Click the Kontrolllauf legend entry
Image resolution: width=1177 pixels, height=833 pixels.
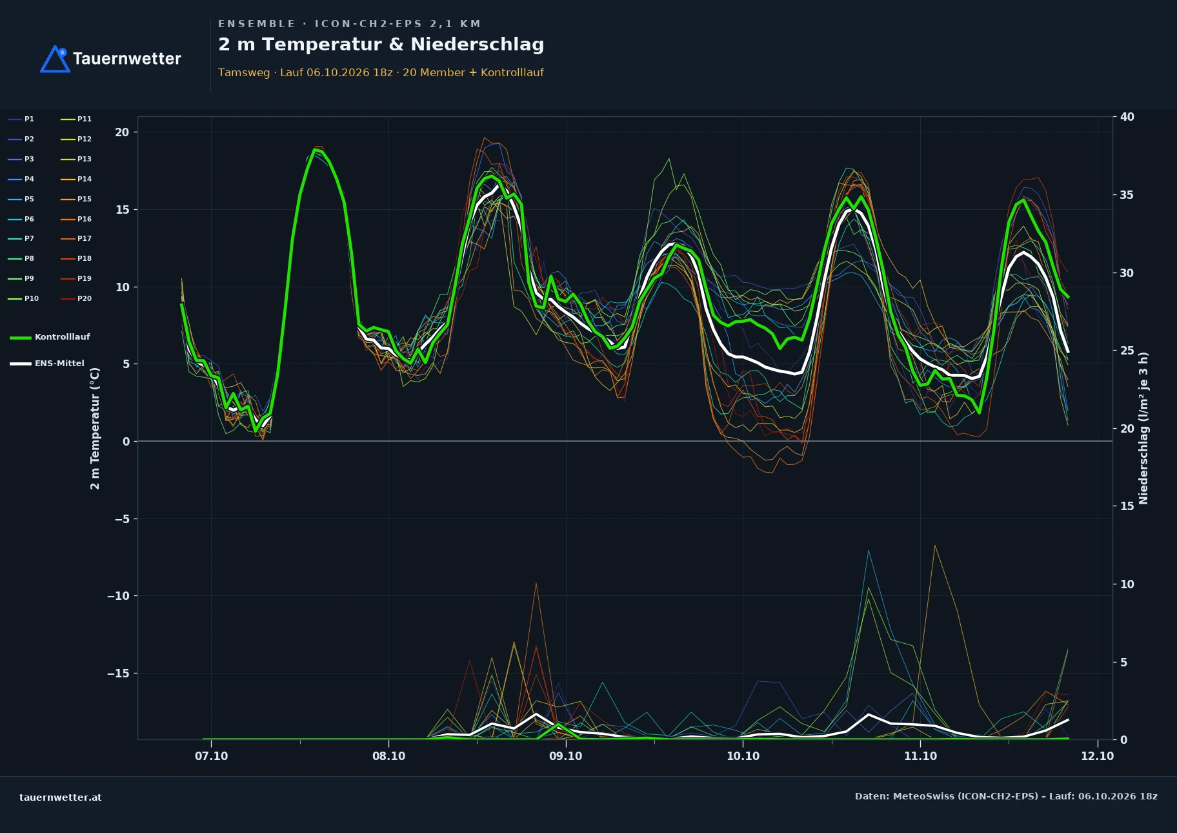coord(50,337)
